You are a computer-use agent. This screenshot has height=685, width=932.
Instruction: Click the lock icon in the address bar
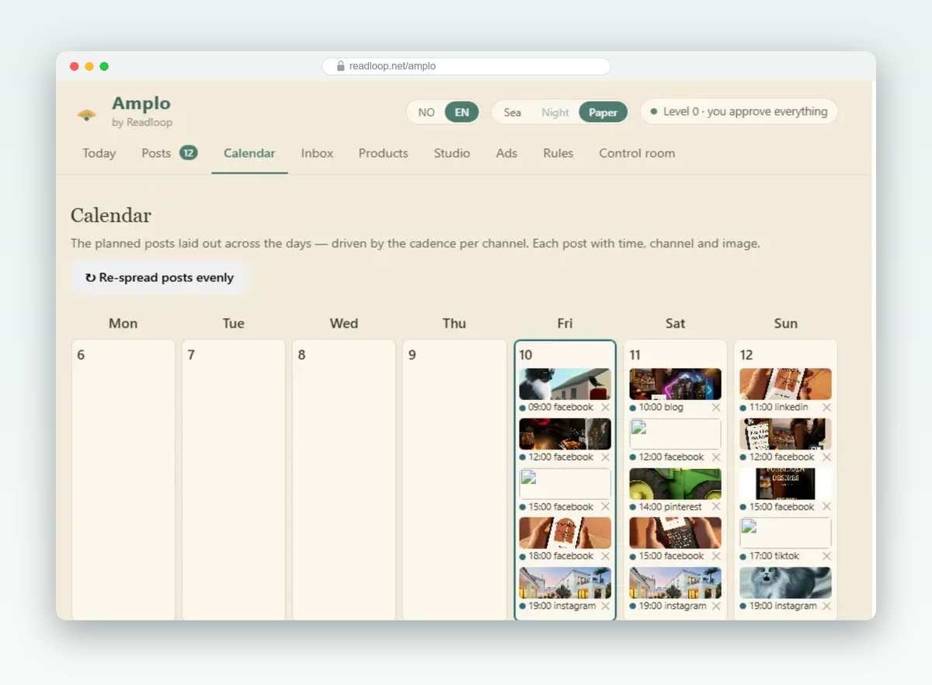[340, 66]
